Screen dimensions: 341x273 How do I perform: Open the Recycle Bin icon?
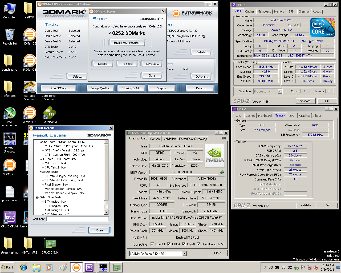[9, 37]
